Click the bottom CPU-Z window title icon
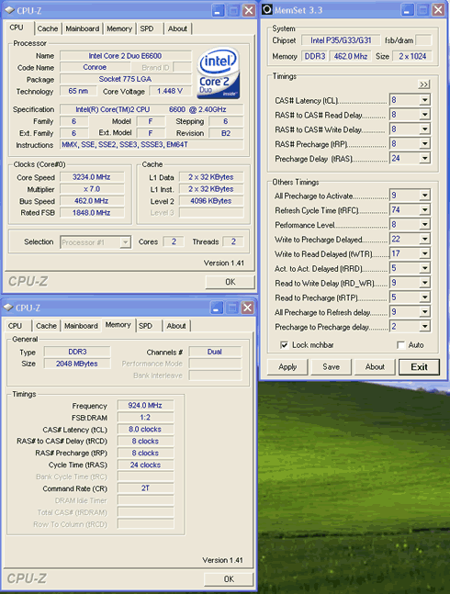This screenshot has height=594, width=450. [8, 308]
